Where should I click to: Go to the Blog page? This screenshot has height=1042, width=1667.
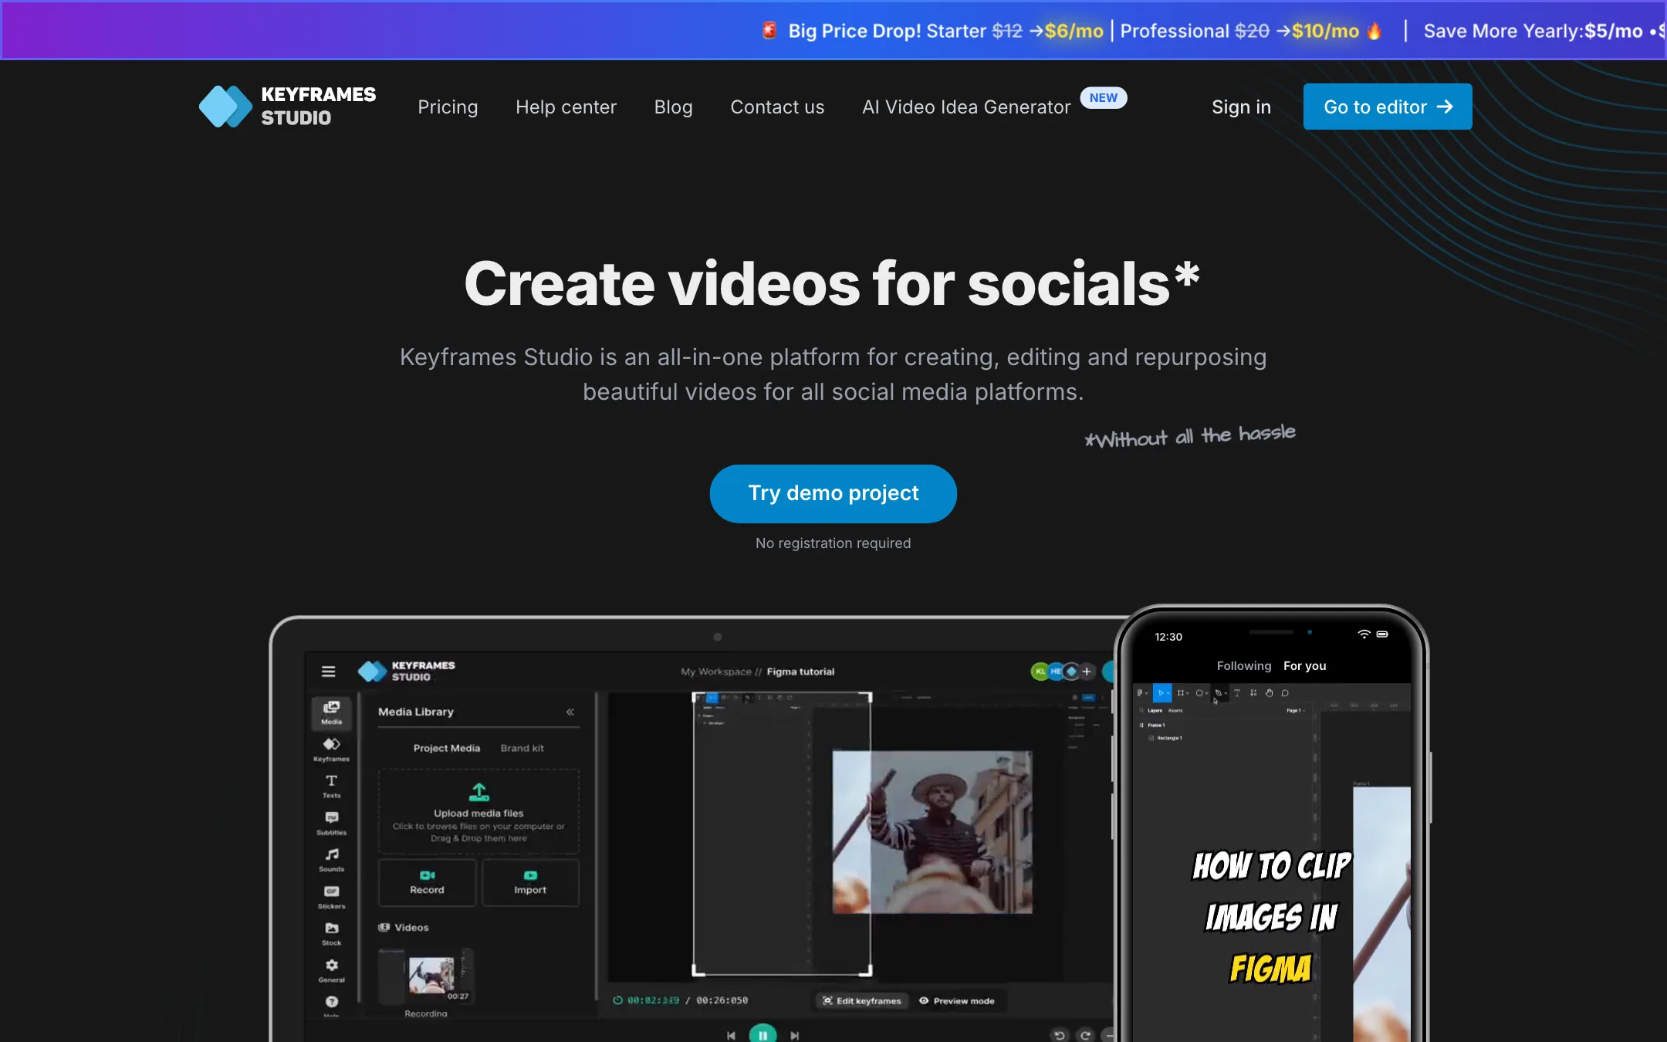point(673,107)
